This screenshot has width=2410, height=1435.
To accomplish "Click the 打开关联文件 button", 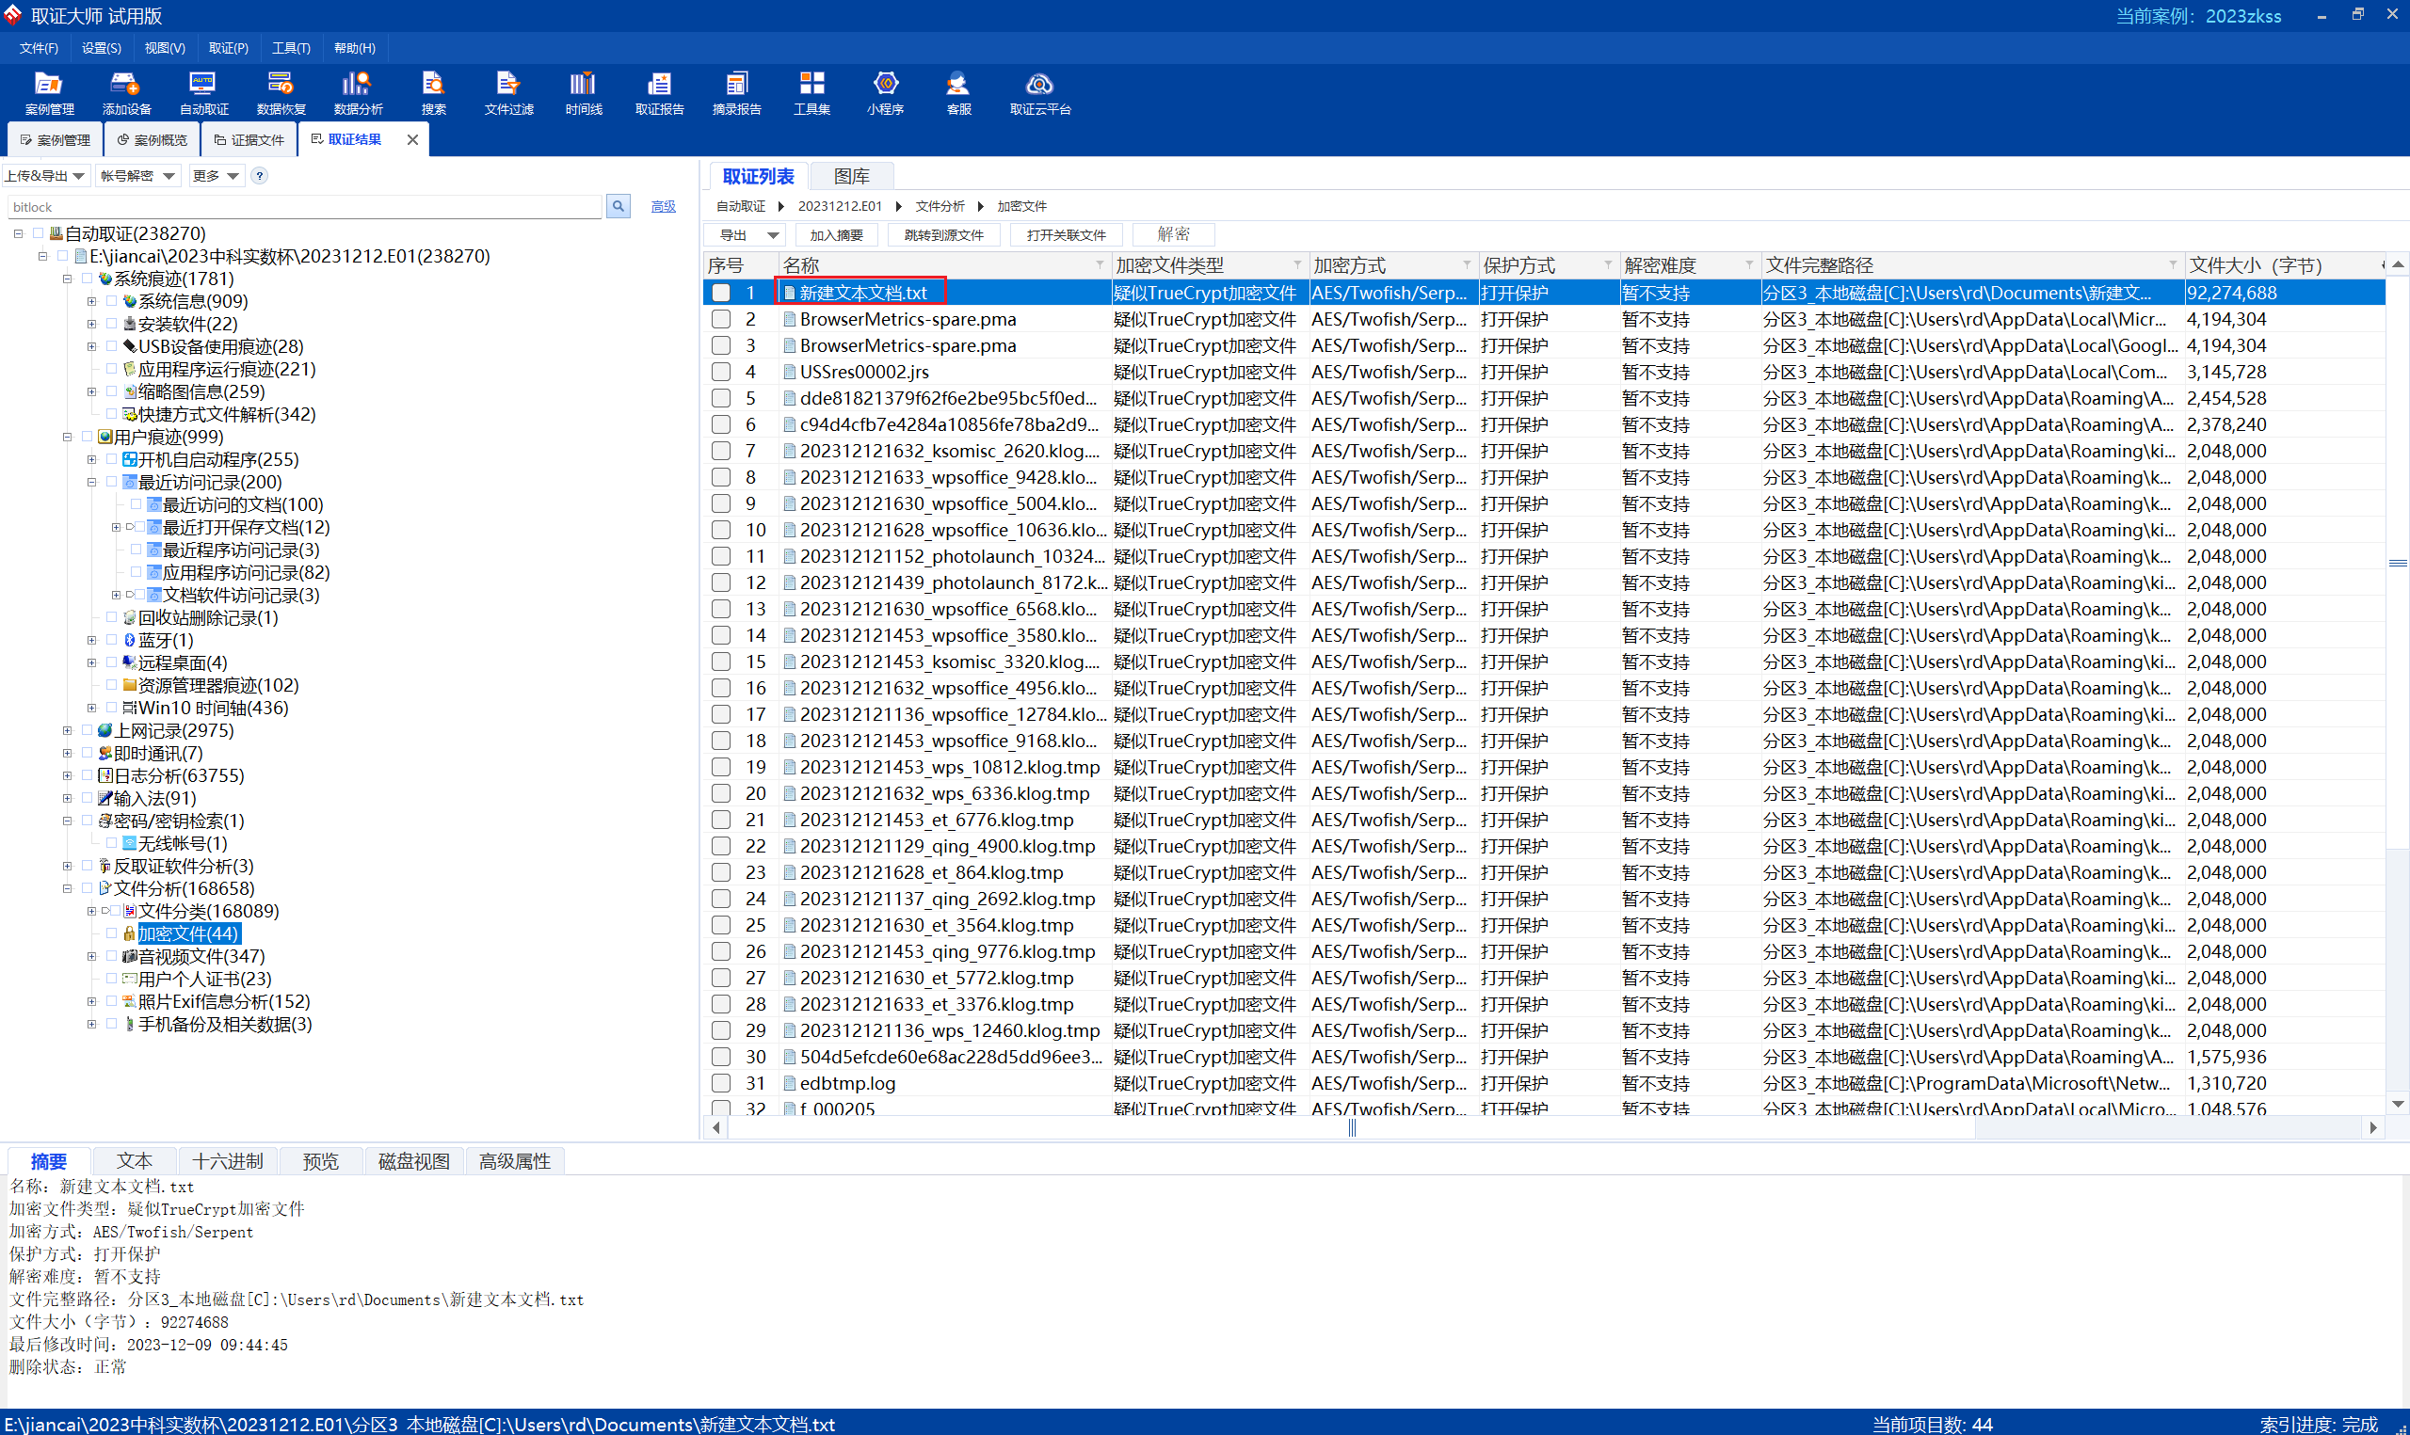I will click(1066, 235).
